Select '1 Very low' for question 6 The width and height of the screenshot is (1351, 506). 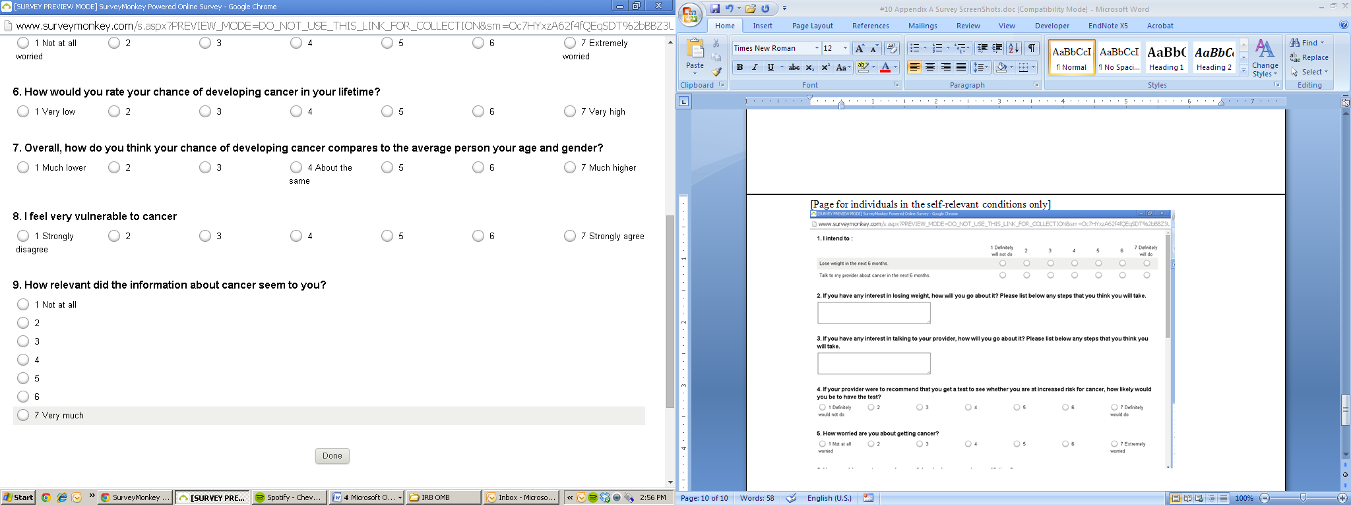(23, 111)
